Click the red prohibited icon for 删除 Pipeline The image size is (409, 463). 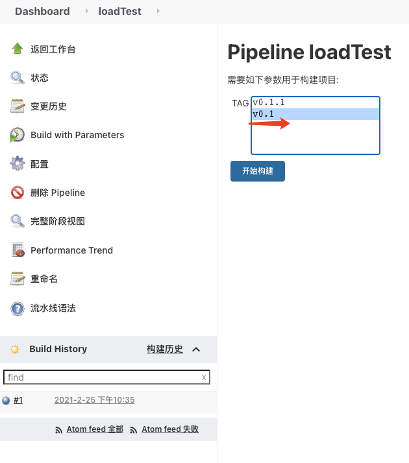click(x=18, y=193)
